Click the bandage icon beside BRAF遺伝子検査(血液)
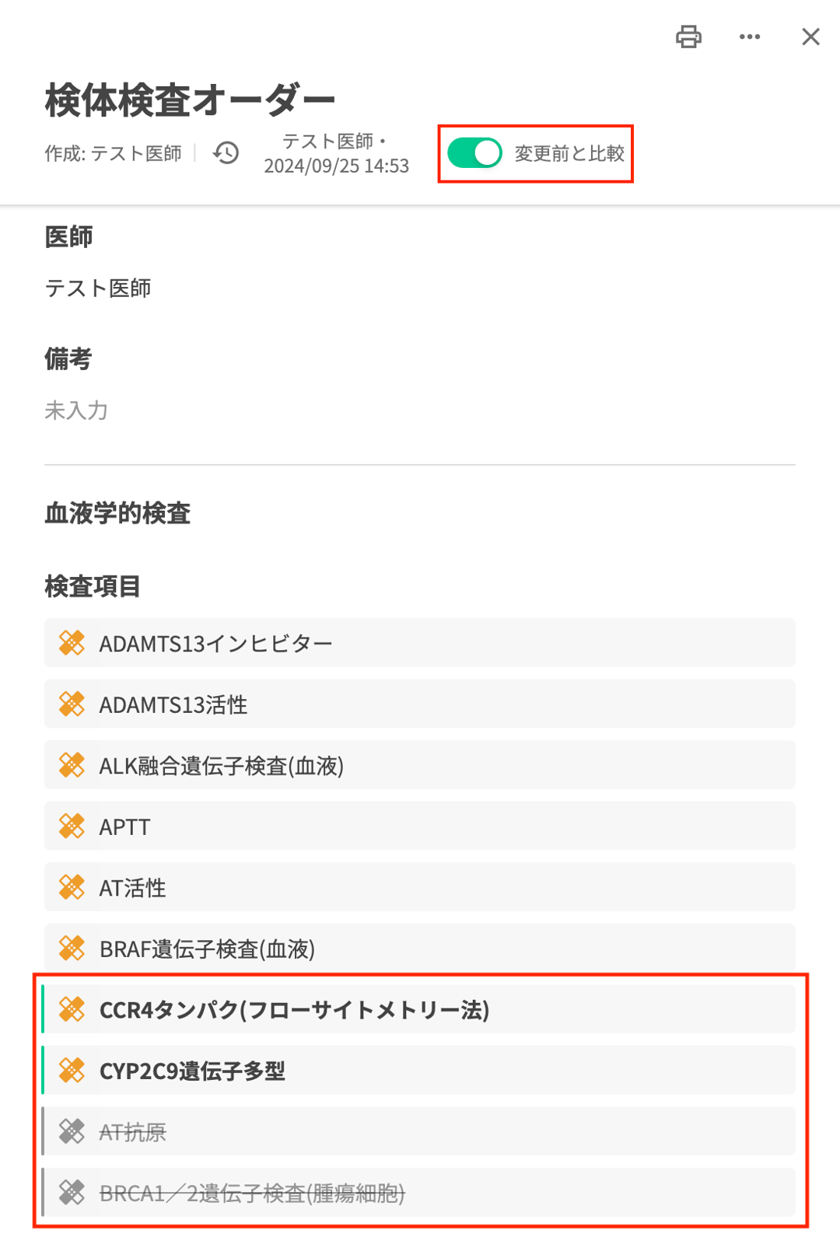 point(72,949)
